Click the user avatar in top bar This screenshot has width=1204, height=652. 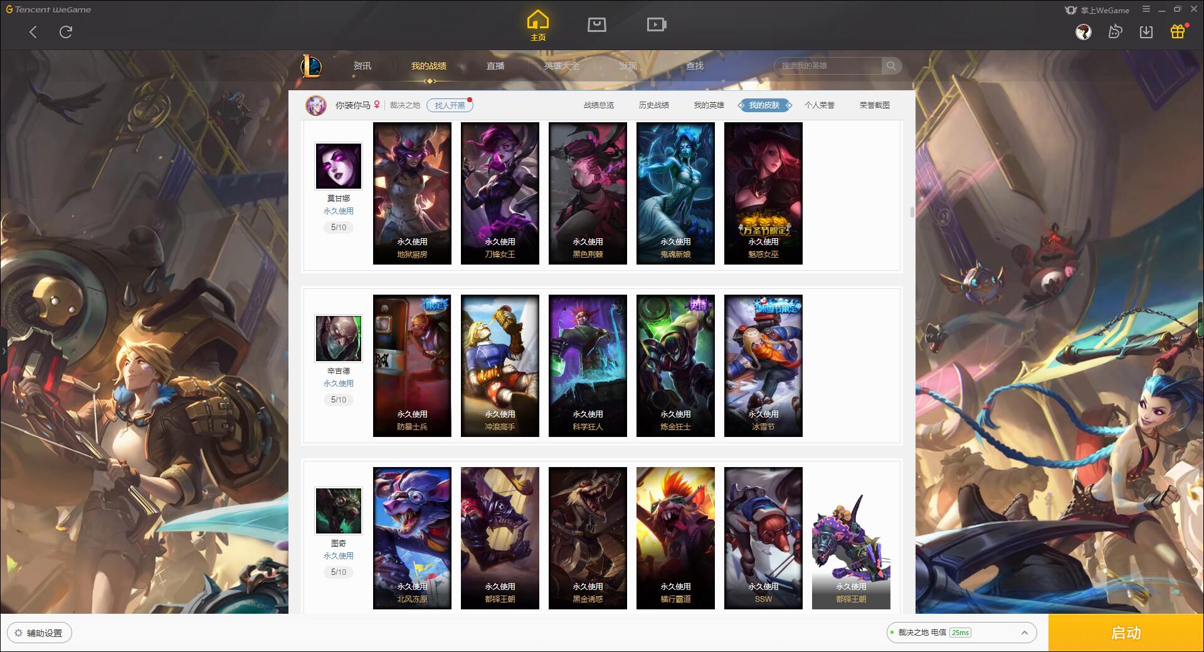tap(1083, 32)
